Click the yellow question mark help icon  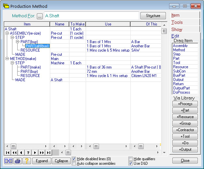(x=27, y=161)
